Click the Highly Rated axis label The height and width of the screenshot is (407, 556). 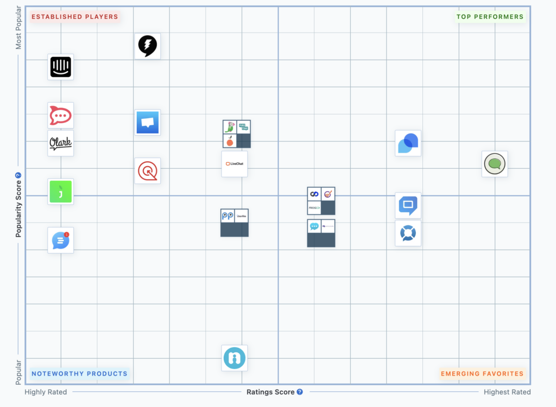pos(46,392)
